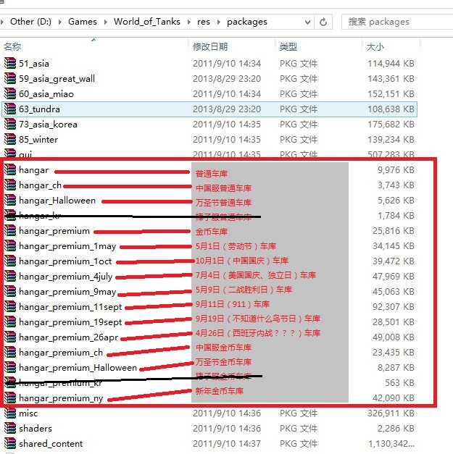This screenshot has width=453, height=454.
Task: Jump to the res folder breadcrumb
Action: click(x=204, y=22)
